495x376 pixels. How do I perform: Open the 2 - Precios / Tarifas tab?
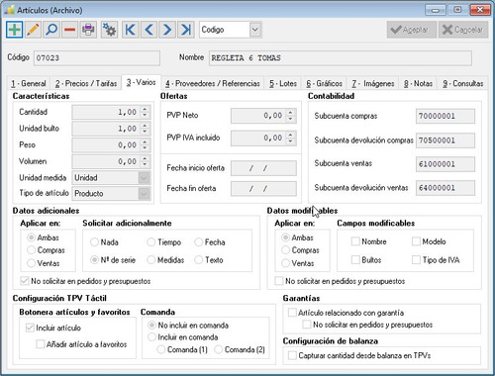tap(86, 84)
